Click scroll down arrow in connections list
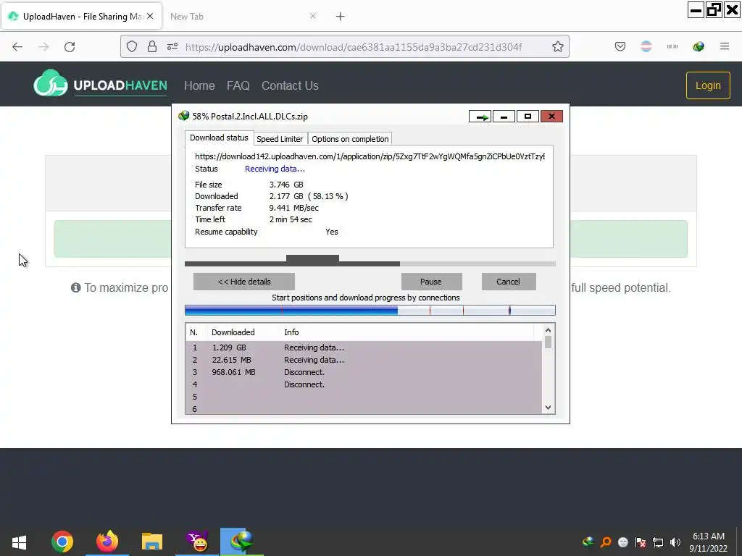Image resolution: width=742 pixels, height=556 pixels. [548, 408]
